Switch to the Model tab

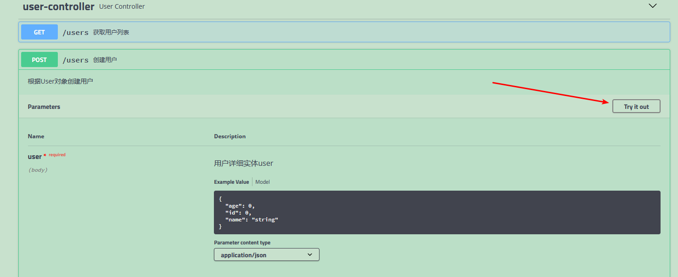(x=263, y=182)
